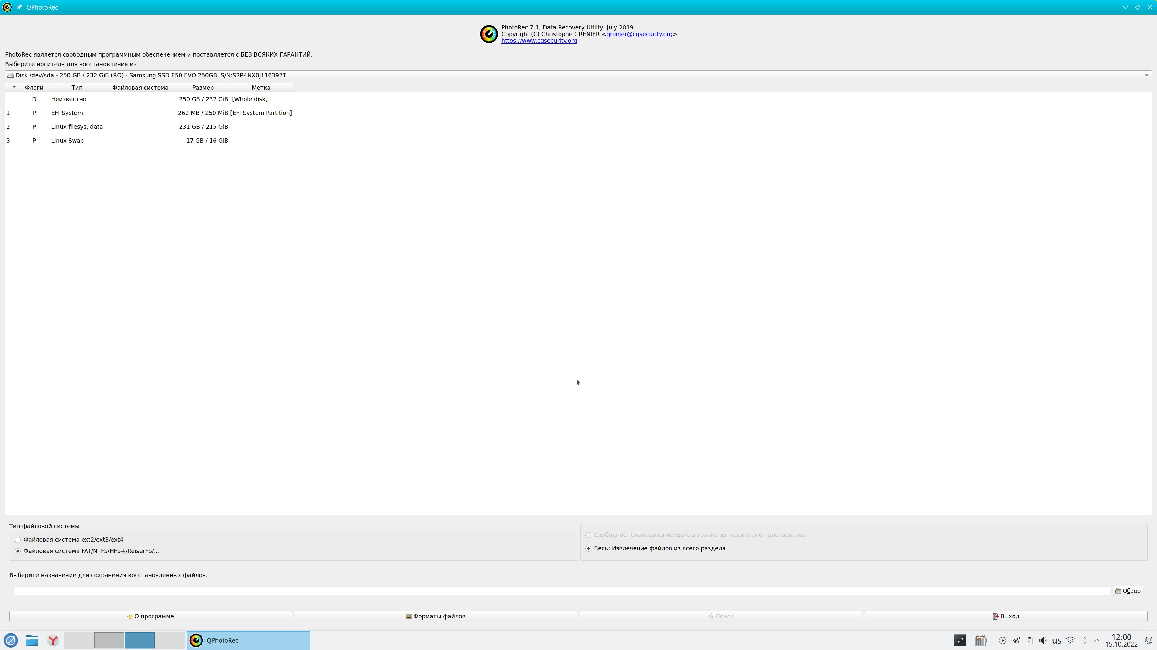The image size is (1157, 650).
Task: Sort partitions by Размер column
Action: [202, 88]
